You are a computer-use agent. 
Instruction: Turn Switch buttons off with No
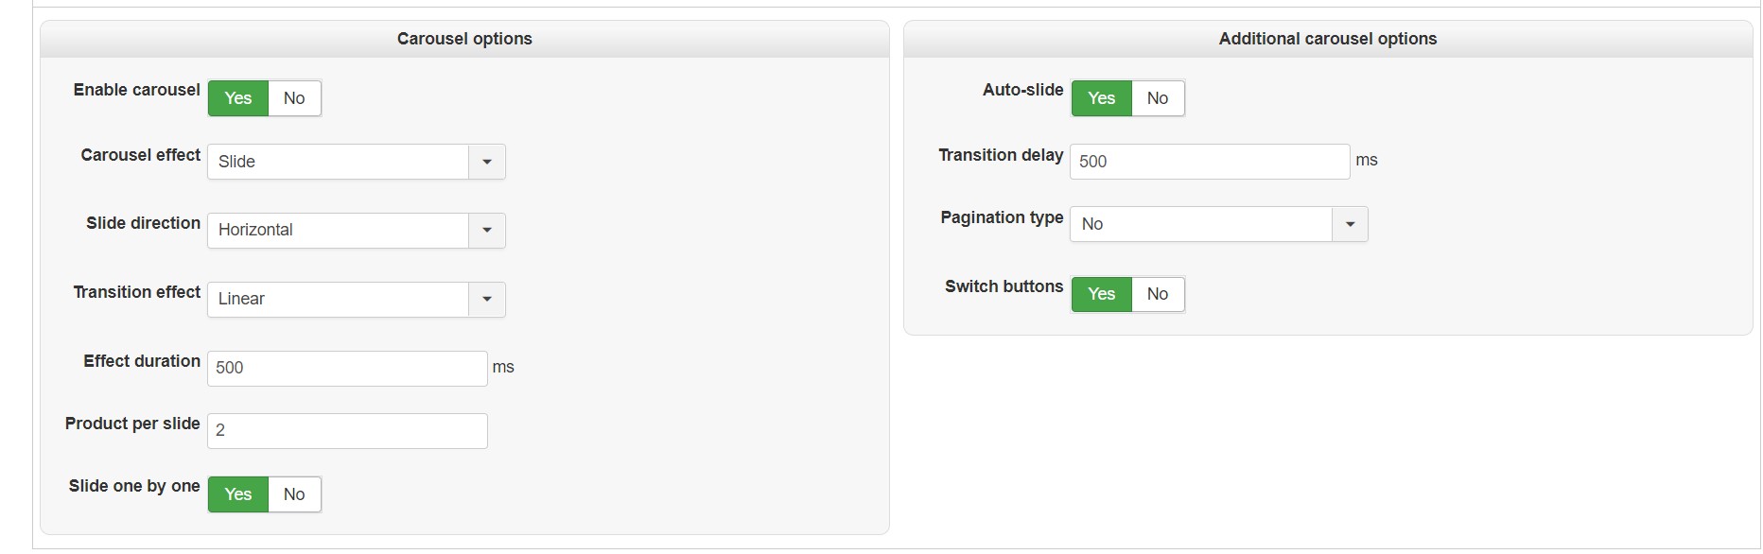[x=1158, y=294]
